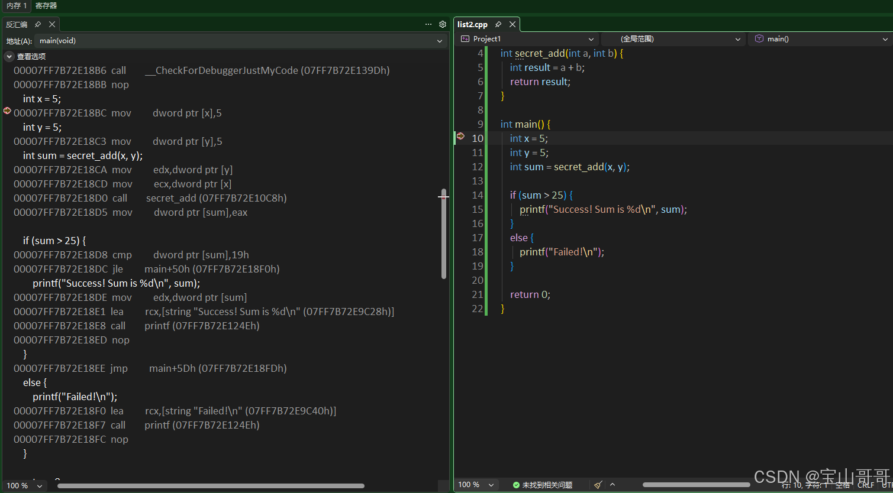Open the disassembly 100 % zoom dropdown
The width and height of the screenshot is (893, 493).
[40, 486]
